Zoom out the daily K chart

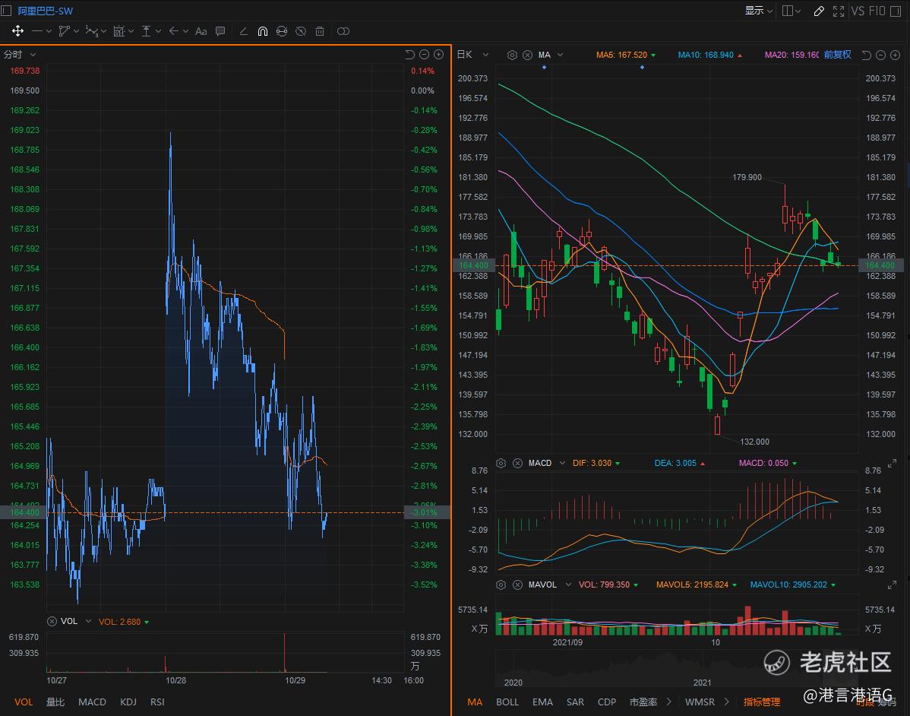[x=880, y=55]
